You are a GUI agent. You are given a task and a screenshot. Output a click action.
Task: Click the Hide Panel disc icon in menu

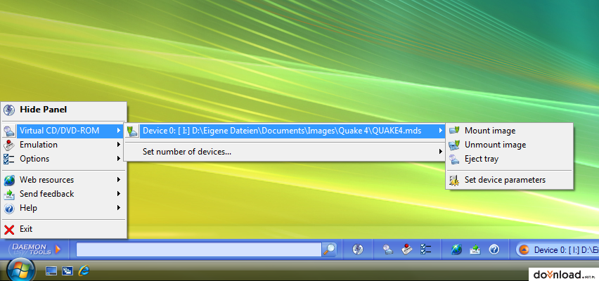pyautogui.click(x=8, y=110)
